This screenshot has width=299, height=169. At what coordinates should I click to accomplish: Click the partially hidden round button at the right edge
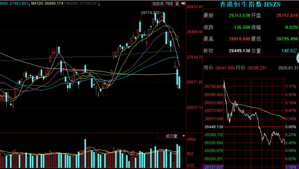298,58
